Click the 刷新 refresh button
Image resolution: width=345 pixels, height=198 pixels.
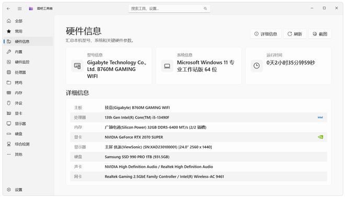click(295, 34)
